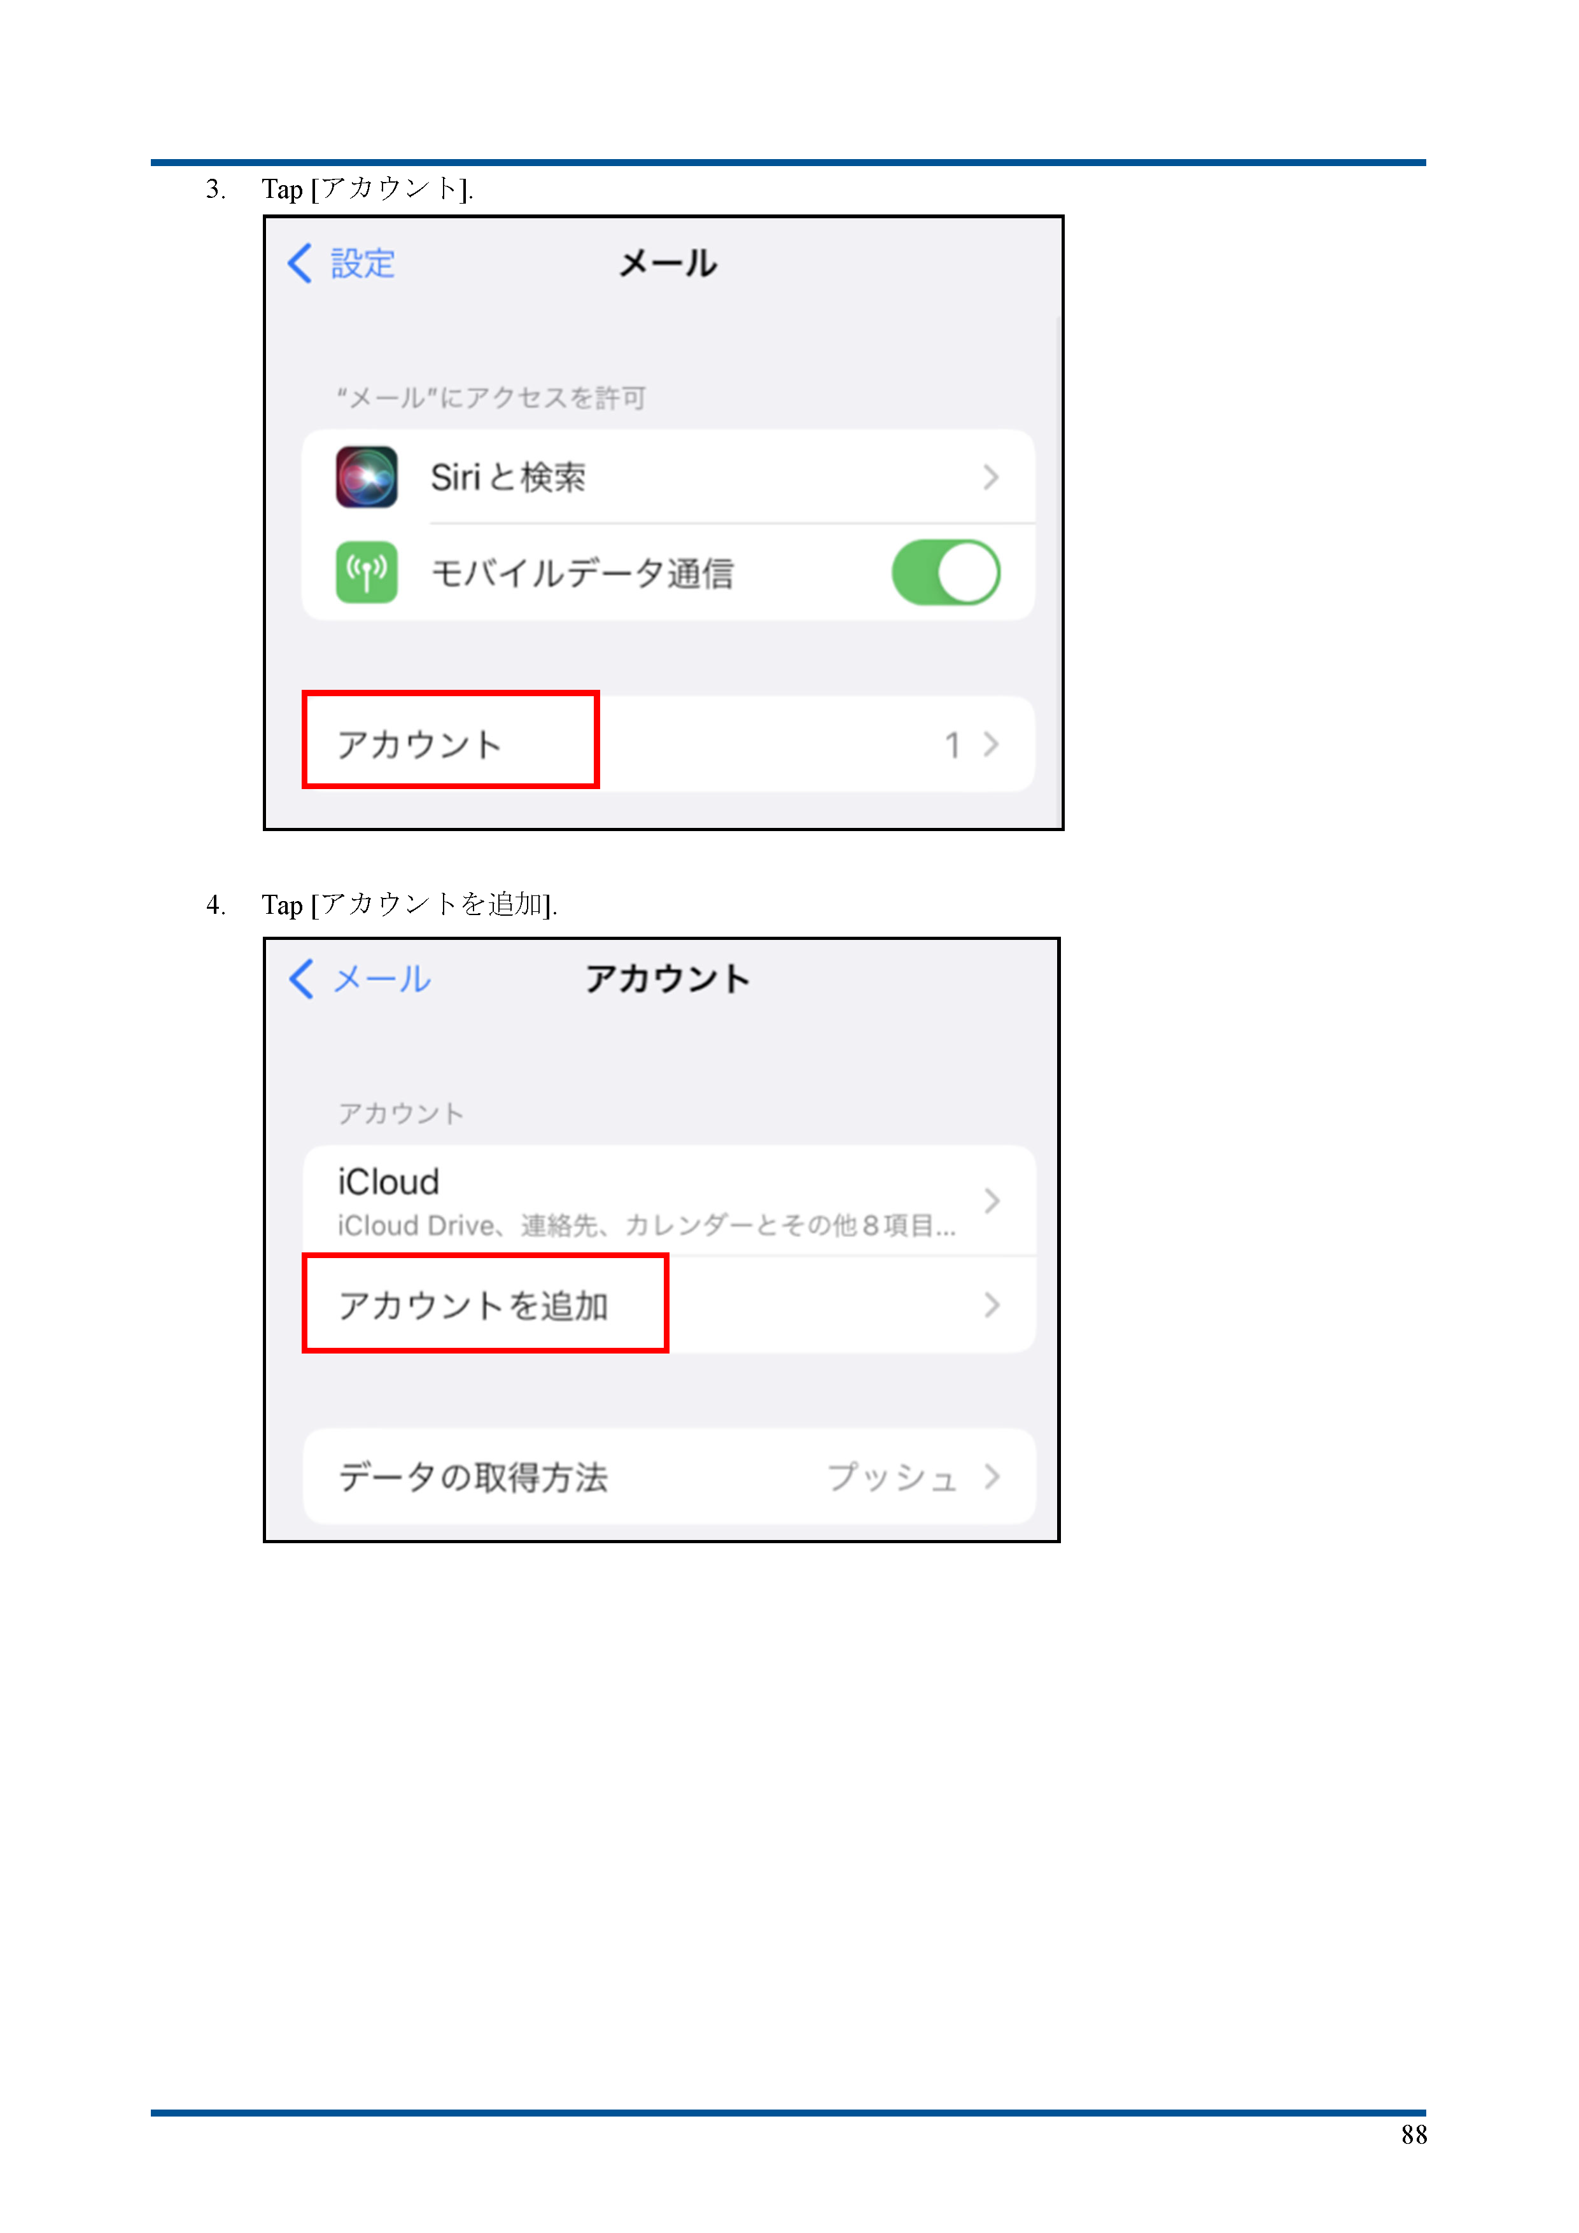
Task: Open the chevron on アカウントを追加 row
Action: pos(992,1305)
